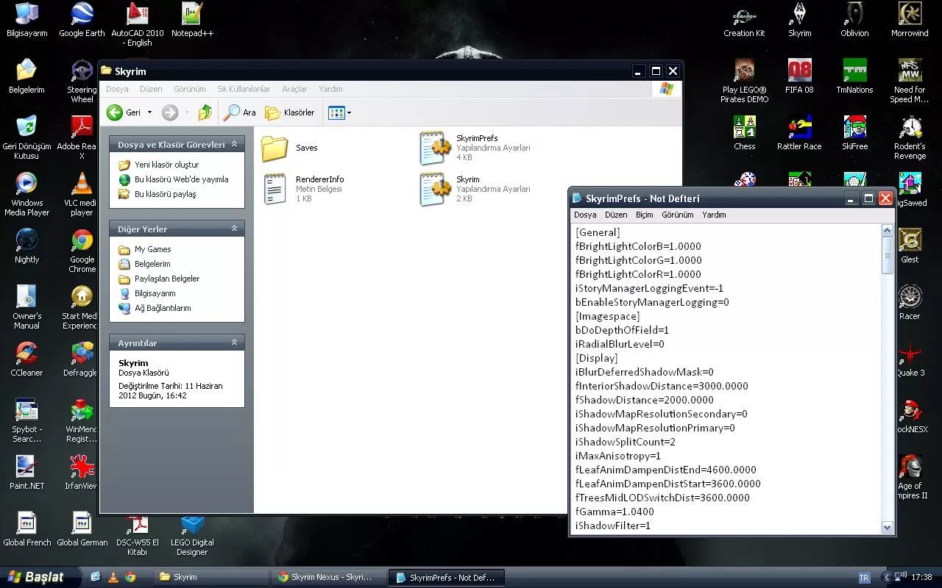Viewport: 942px width, 588px height.
Task: Click the TR language indicator
Action: click(865, 577)
